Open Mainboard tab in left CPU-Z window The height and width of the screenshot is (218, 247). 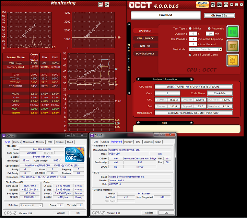pos(28,142)
